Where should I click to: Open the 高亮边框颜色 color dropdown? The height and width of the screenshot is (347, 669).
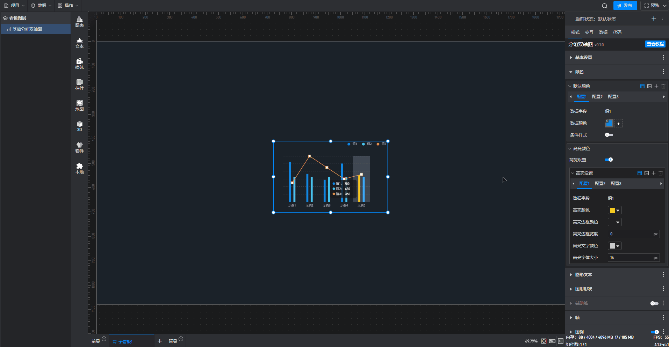614,222
